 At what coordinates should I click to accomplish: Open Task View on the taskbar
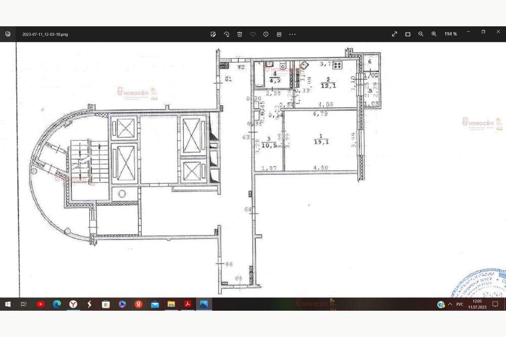[23, 304]
